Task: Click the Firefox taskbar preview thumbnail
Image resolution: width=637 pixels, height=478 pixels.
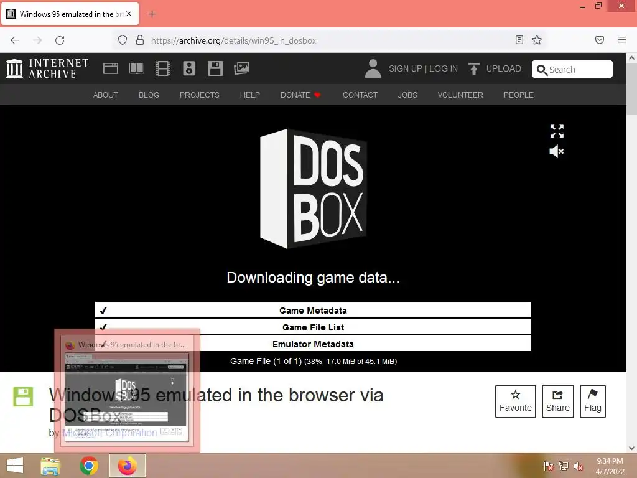Action: tap(127, 390)
